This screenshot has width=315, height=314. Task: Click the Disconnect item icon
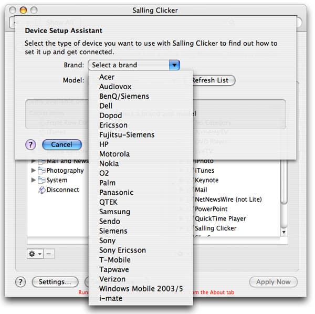(x=41, y=190)
